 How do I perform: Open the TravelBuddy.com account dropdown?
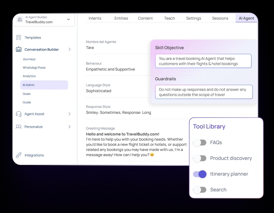(68, 20)
